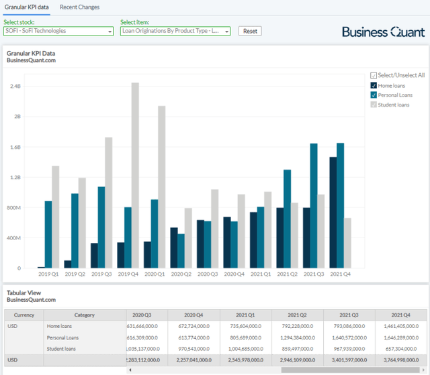Toggle the Select/Unselect All checkbox
Viewport: 430px width, 375px height.
374,75
